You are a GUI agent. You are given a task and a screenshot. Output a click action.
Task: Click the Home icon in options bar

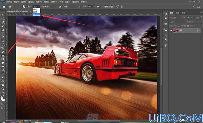[4, 7]
